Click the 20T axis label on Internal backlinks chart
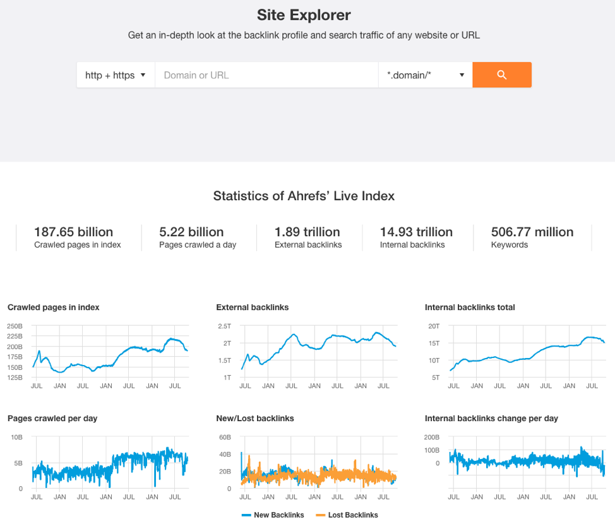 click(434, 326)
